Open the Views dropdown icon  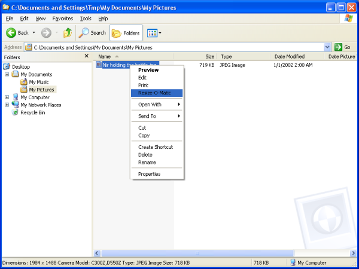click(x=154, y=33)
